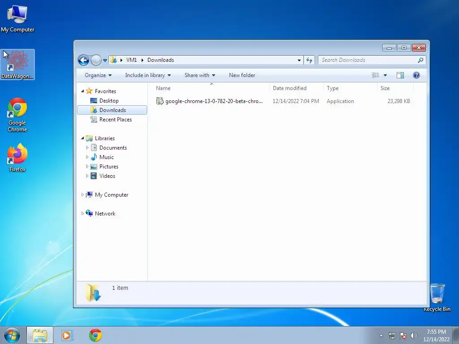Screen dimensions: 459x344
Task: Select the google-chrome-13 installer file
Action: coord(214,101)
